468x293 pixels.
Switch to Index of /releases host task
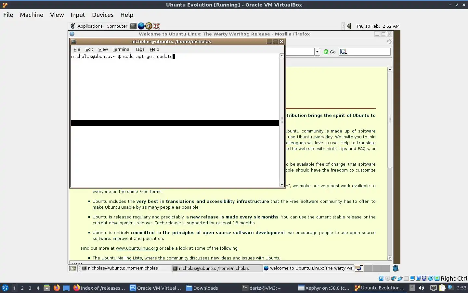[x=99, y=288]
